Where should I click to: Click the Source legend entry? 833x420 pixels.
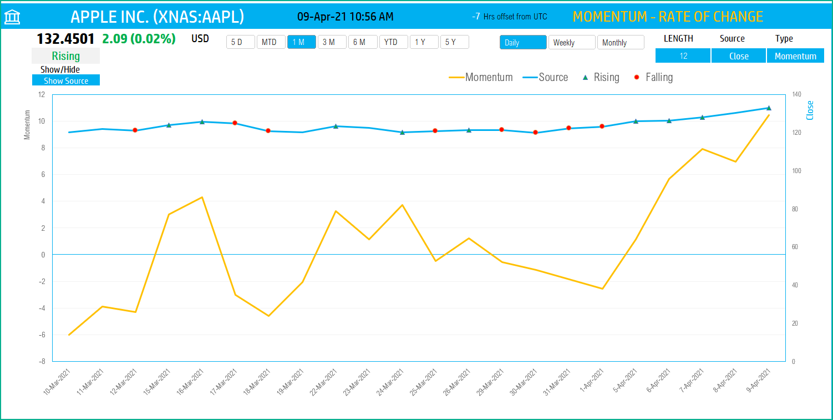pyautogui.click(x=546, y=77)
